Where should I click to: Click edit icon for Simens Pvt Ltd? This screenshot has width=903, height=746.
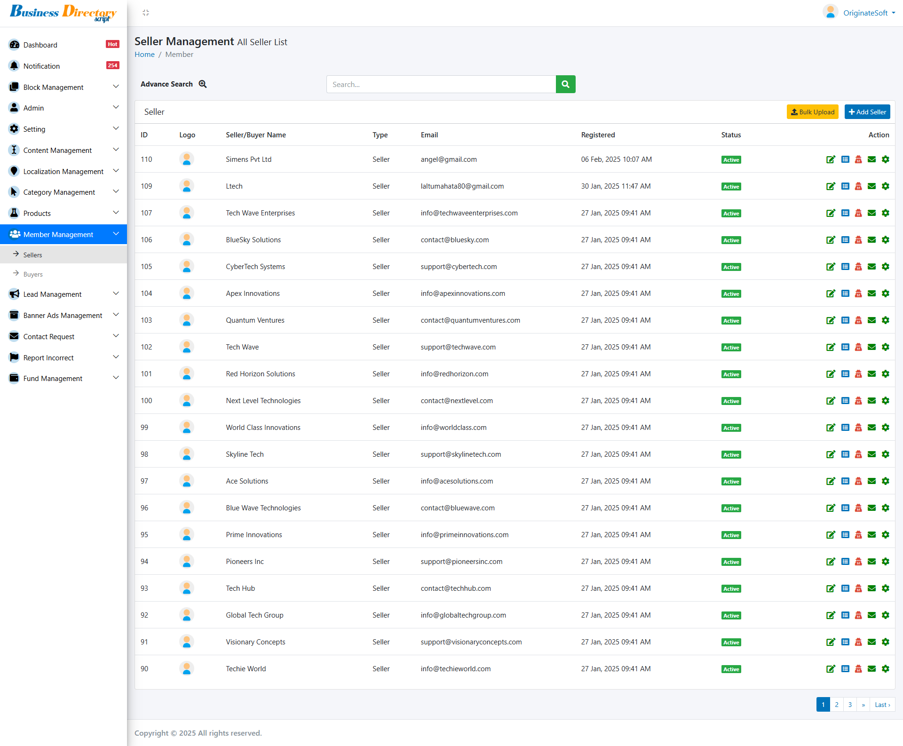(831, 159)
